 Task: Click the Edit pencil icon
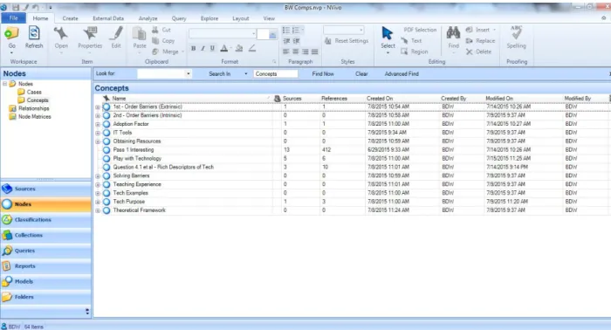coord(116,33)
